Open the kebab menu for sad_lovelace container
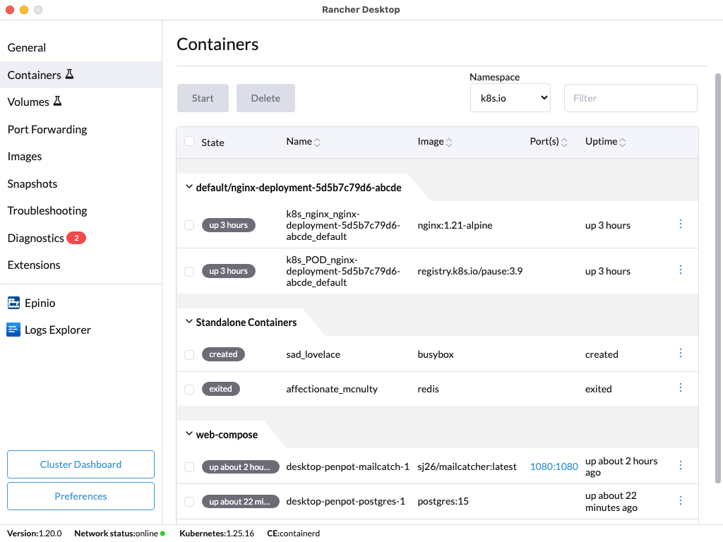 tap(681, 353)
